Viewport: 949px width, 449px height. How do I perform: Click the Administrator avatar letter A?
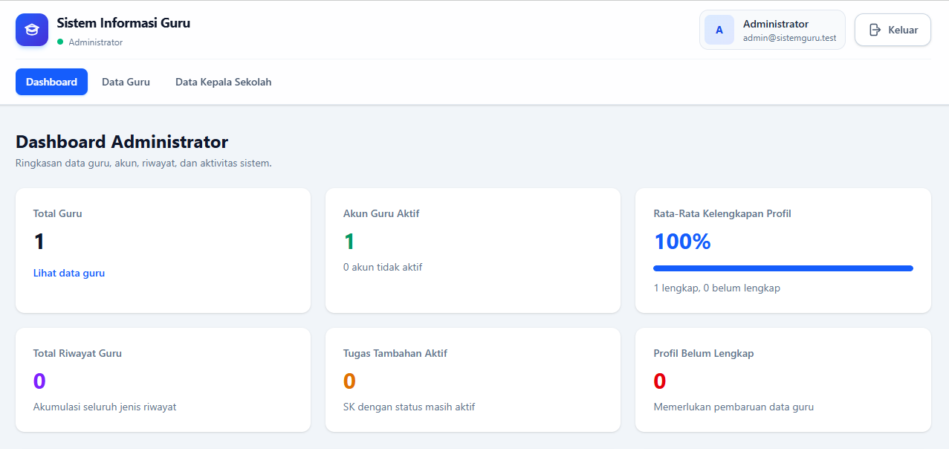[x=719, y=30]
